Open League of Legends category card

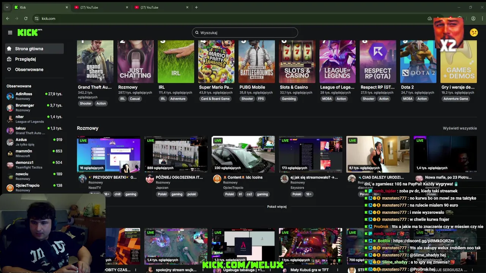point(337,61)
